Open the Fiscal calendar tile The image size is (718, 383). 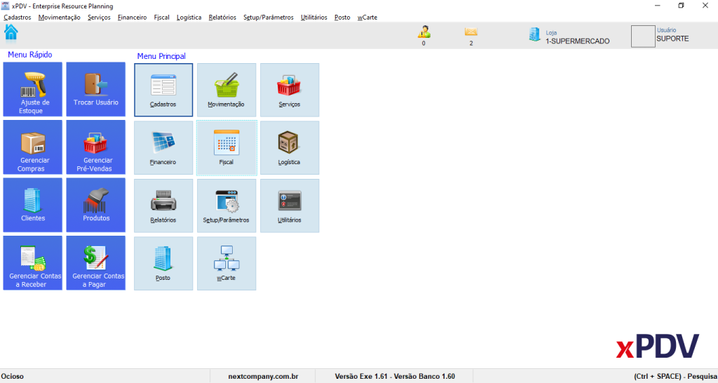click(x=226, y=147)
